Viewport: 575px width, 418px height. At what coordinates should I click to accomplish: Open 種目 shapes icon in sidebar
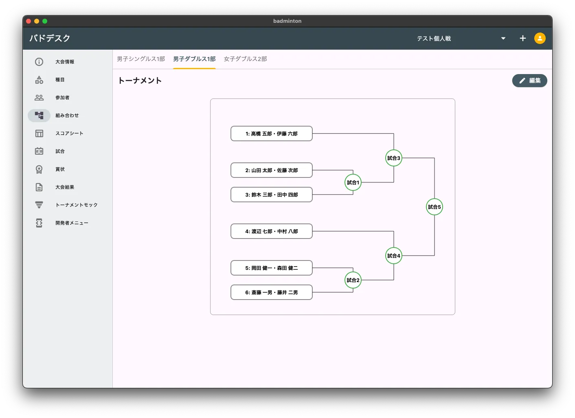tap(39, 80)
